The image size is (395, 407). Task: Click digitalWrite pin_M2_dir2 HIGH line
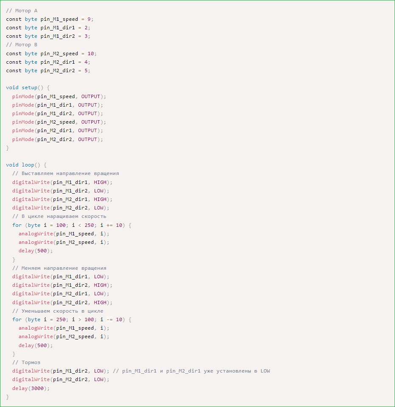pyautogui.click(x=62, y=302)
